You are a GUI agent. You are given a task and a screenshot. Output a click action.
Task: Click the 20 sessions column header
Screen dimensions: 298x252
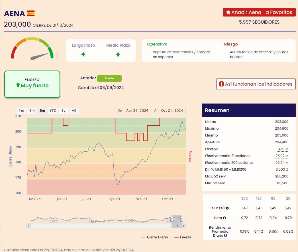click(288, 199)
